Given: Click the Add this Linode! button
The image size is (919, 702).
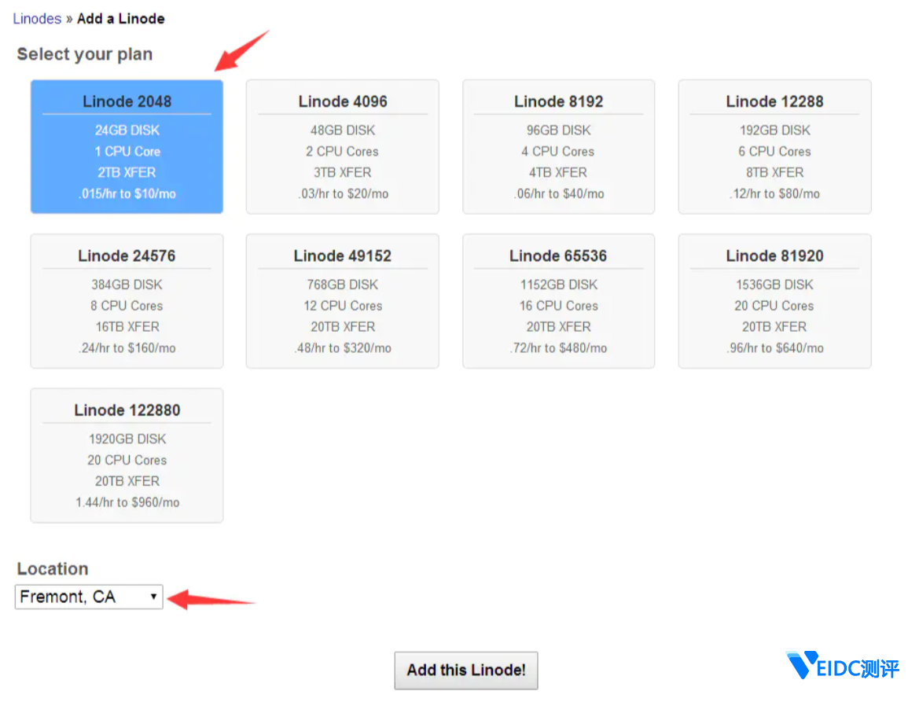Looking at the screenshot, I should (466, 670).
